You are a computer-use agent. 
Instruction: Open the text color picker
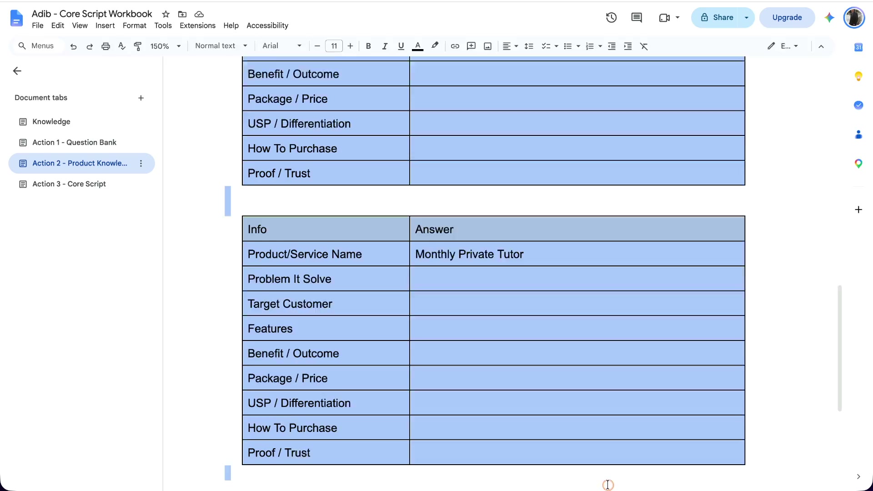[417, 46]
